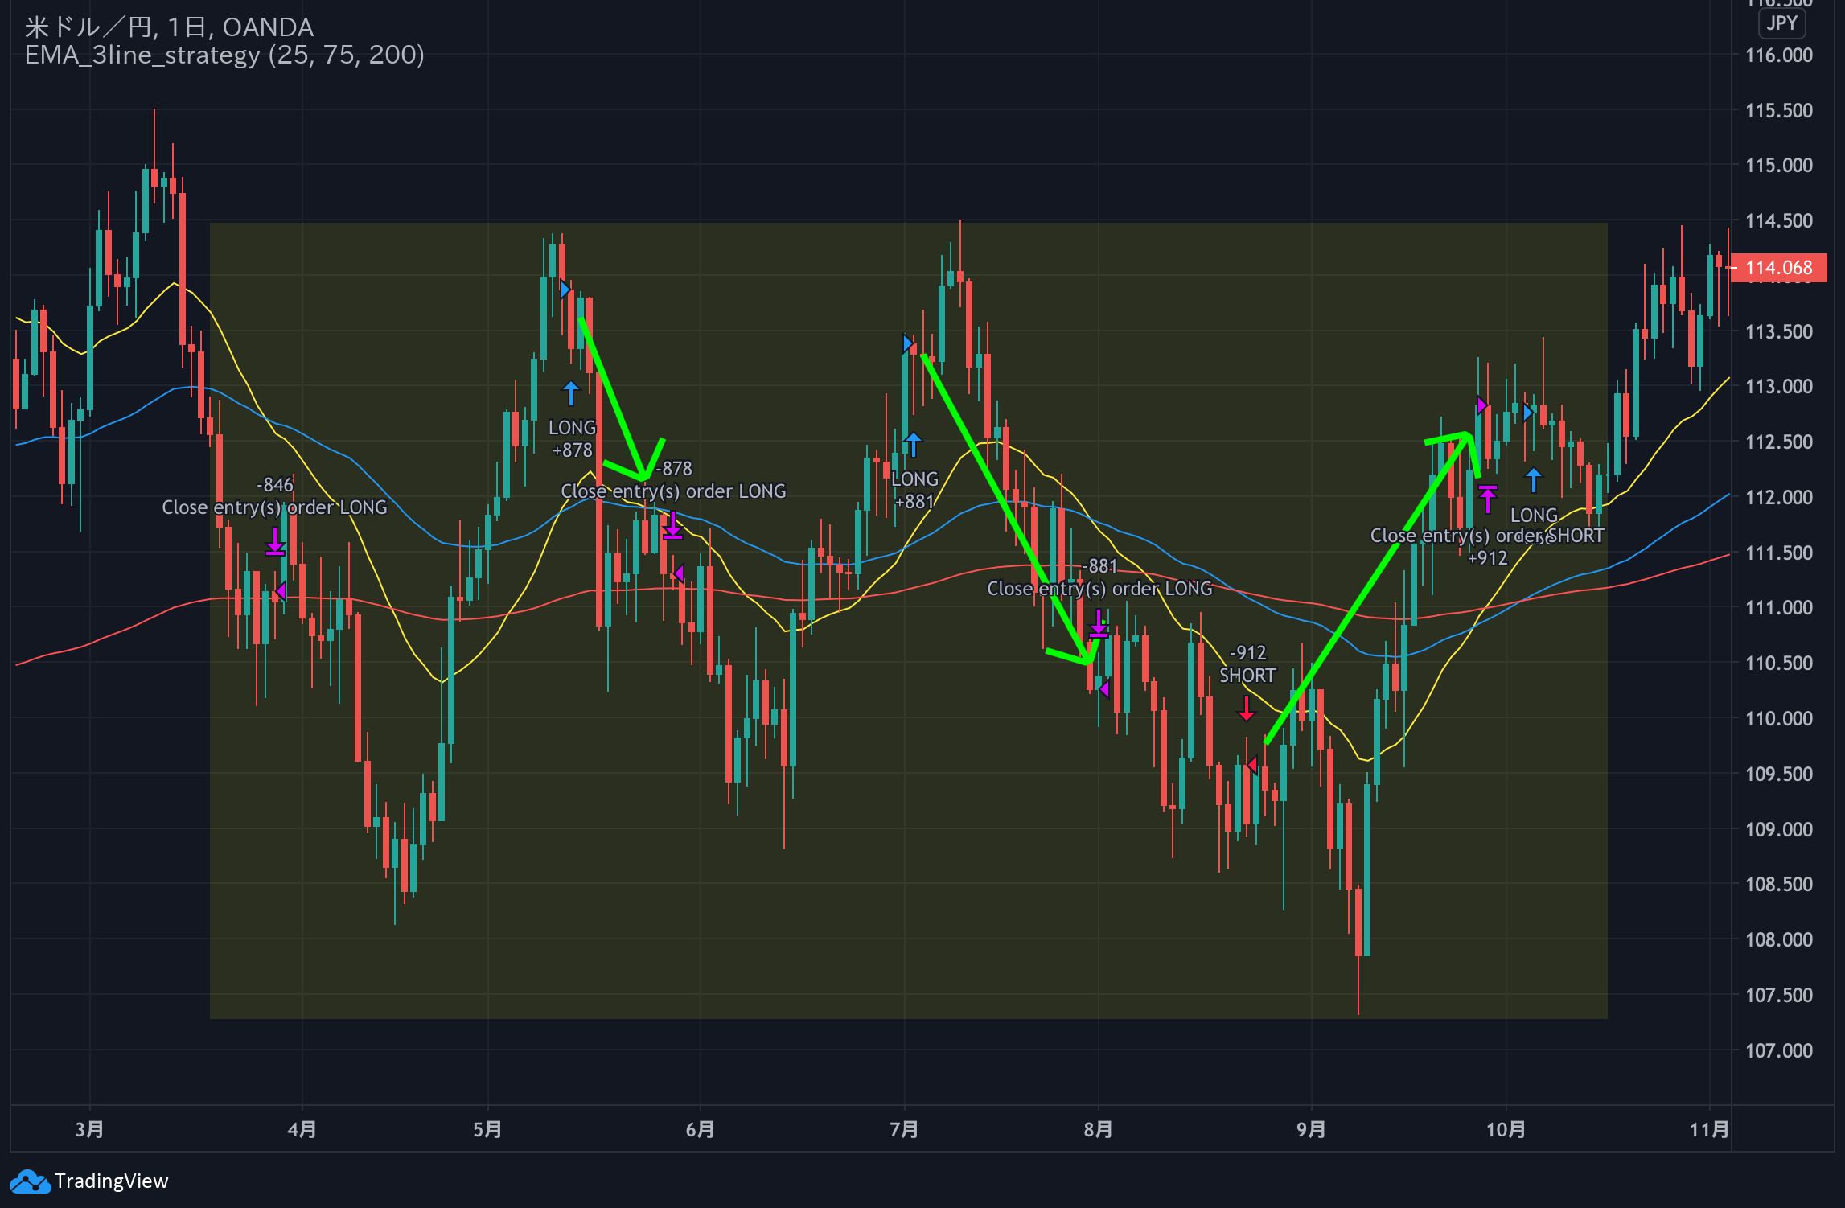Select the "Close entry(s) order SHORT" text label
The image size is (1845, 1208).
1486,536
